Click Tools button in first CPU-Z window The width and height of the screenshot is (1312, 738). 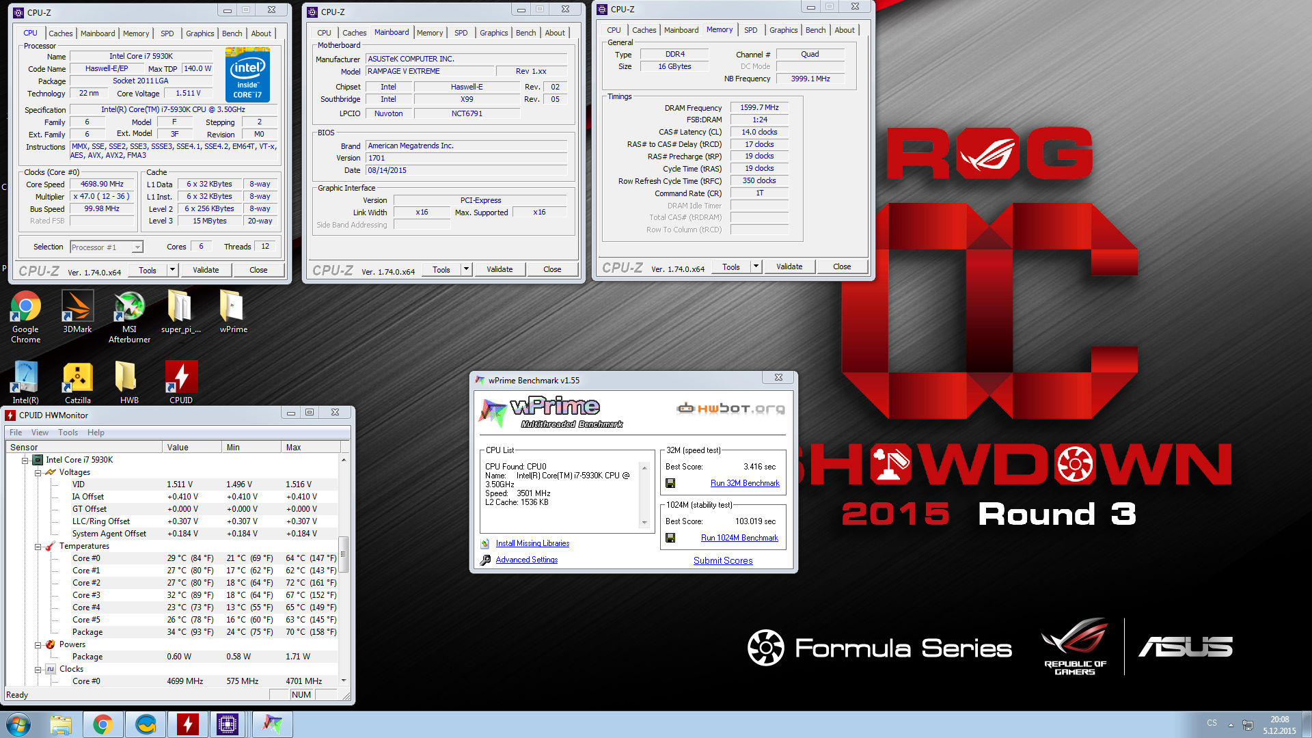click(x=148, y=270)
